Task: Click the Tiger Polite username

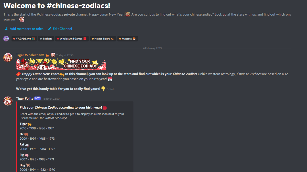Action: [x=25, y=98]
